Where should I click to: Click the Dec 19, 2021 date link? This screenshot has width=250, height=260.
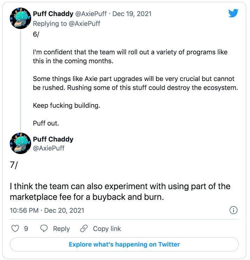(x=132, y=14)
